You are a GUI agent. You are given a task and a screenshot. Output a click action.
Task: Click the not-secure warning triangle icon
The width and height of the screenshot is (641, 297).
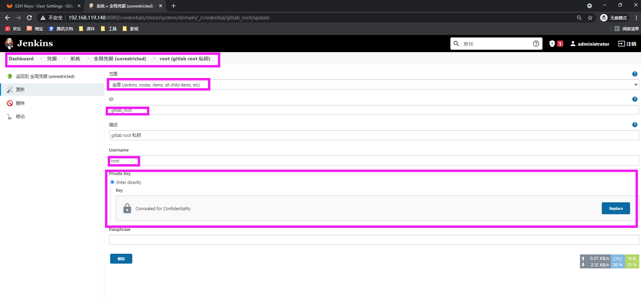[x=43, y=18]
